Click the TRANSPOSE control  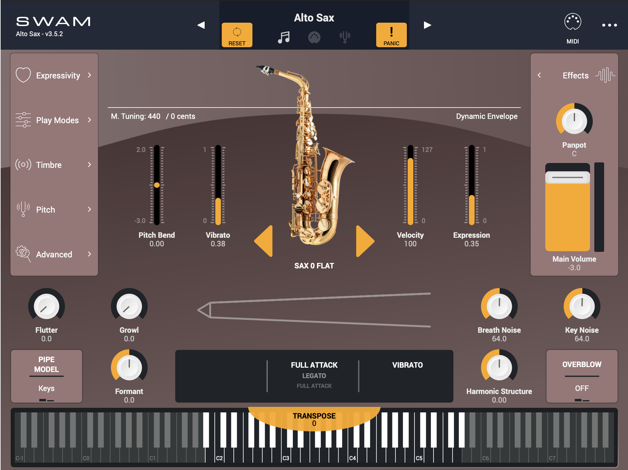pos(314,419)
